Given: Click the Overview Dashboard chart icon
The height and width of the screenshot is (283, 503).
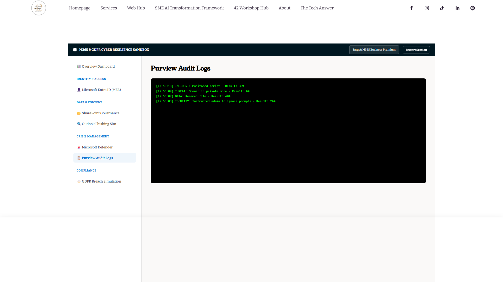Looking at the screenshot, I should pos(79,66).
